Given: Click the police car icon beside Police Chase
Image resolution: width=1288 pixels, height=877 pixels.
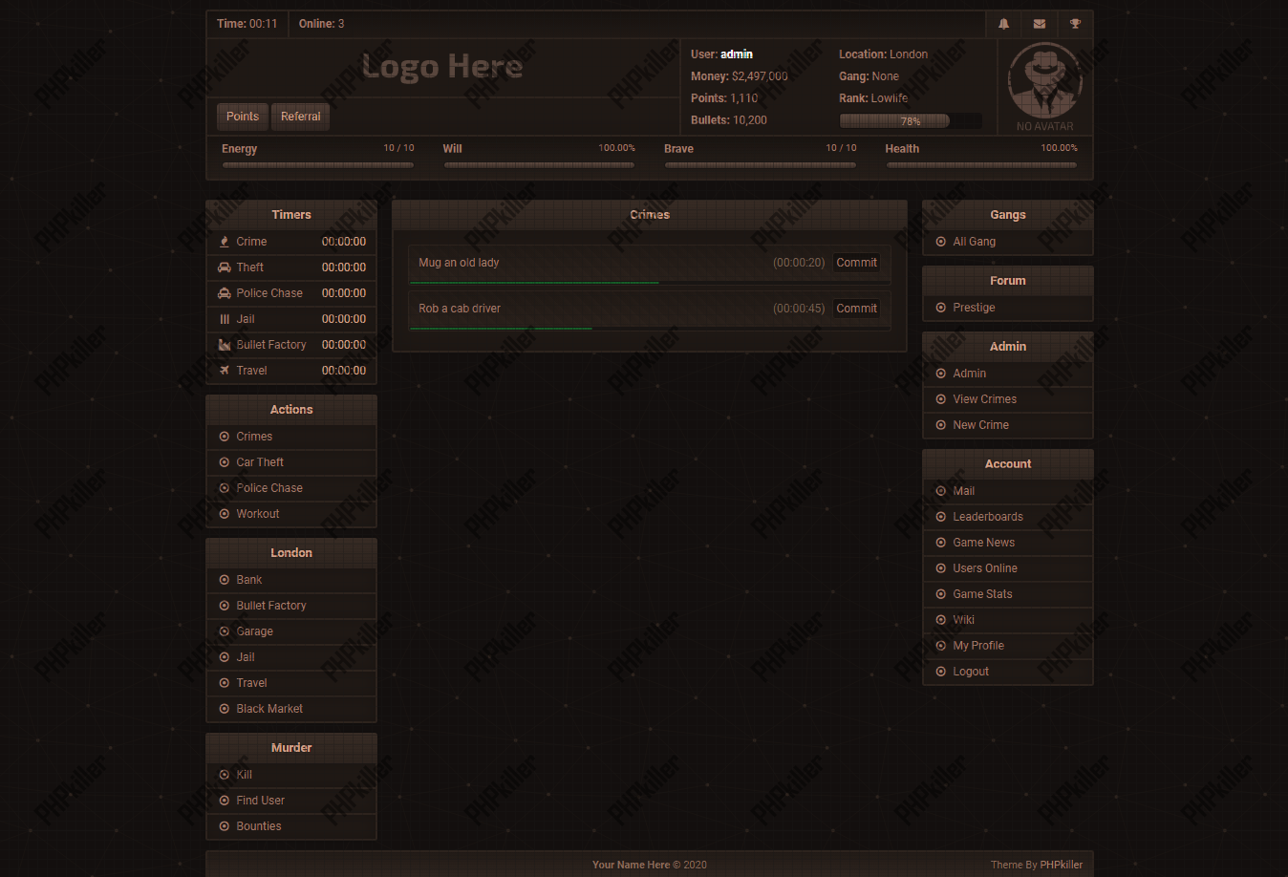Looking at the screenshot, I should 225,293.
